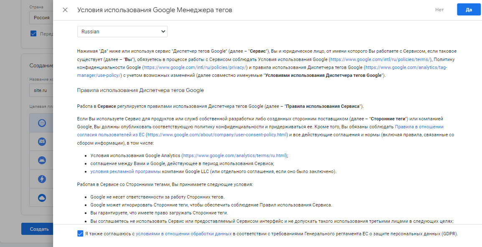Screen dimensions: 482x247
Task: Select the AMP lightning platform icon
Action: [42, 179]
